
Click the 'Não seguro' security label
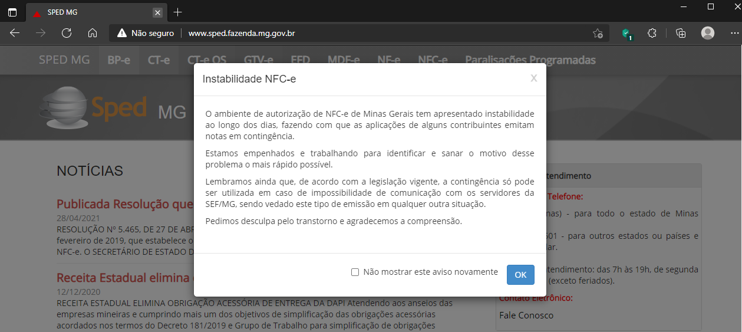point(153,33)
